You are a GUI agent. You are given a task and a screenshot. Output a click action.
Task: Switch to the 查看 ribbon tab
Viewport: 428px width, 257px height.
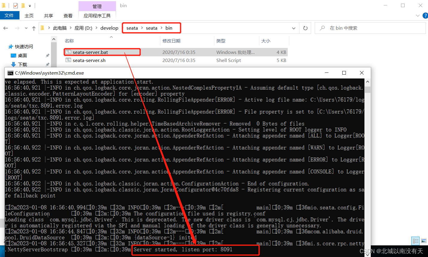tap(68, 16)
